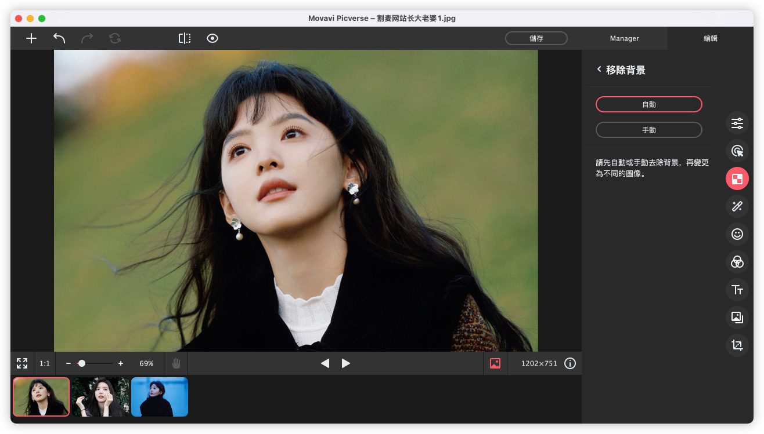Choose the 自動 background removal mode
Image resolution: width=764 pixels, height=434 pixels.
[x=648, y=104]
